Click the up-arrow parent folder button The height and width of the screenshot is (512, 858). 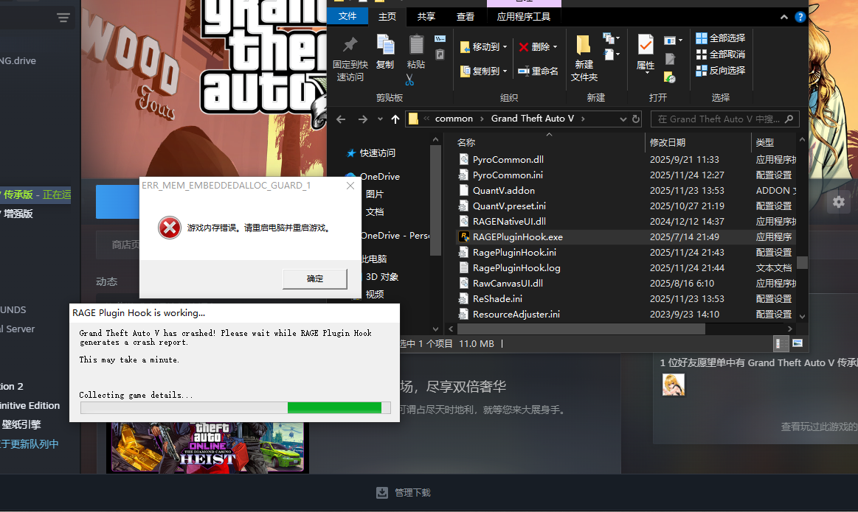coord(395,119)
